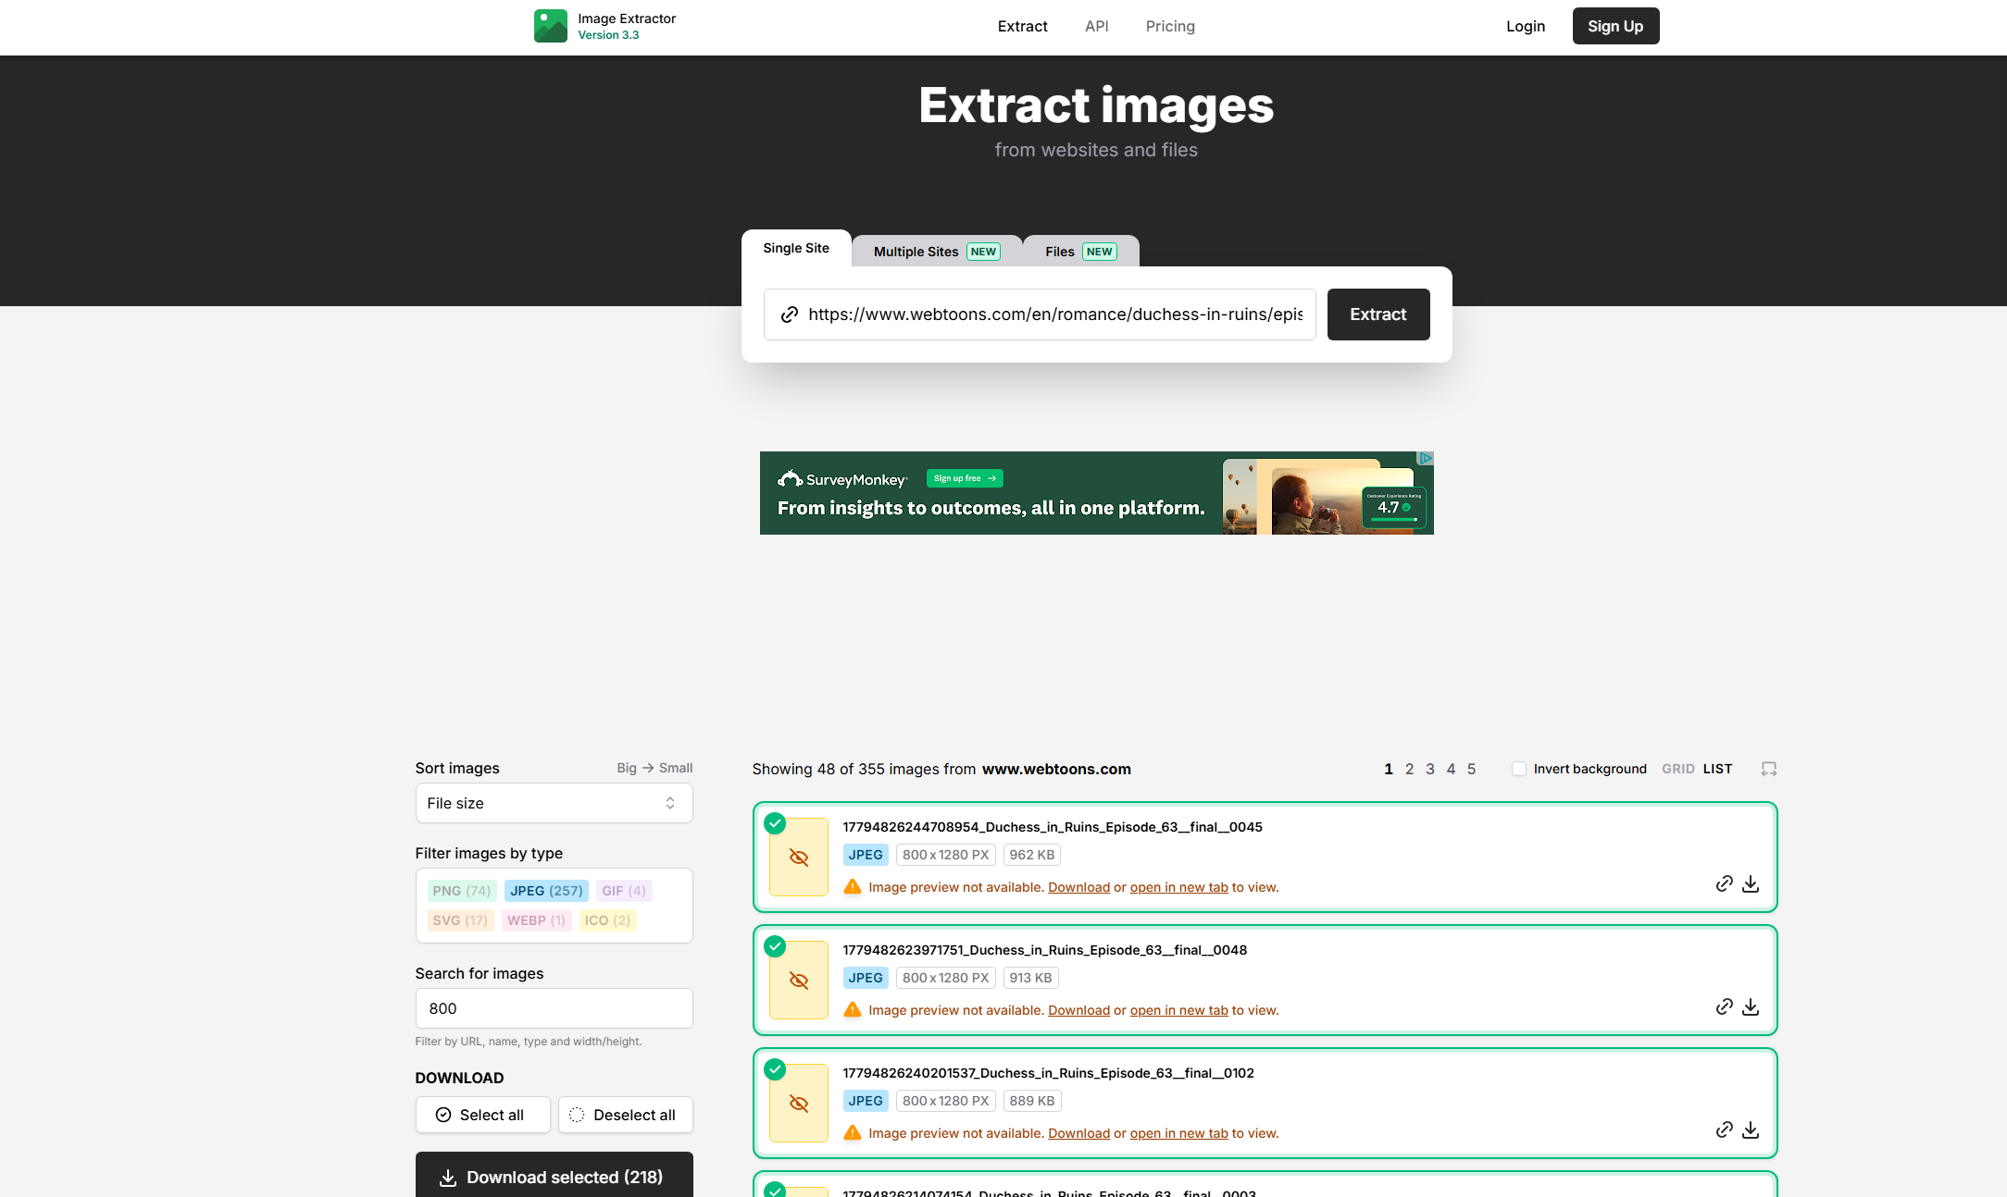The height and width of the screenshot is (1197, 2007).
Task: Click hidden-preview thumbnail of image _0045
Action: pos(799,858)
